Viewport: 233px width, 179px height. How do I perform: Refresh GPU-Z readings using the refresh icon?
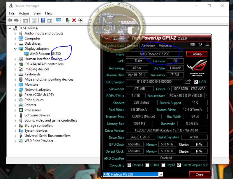(200, 44)
